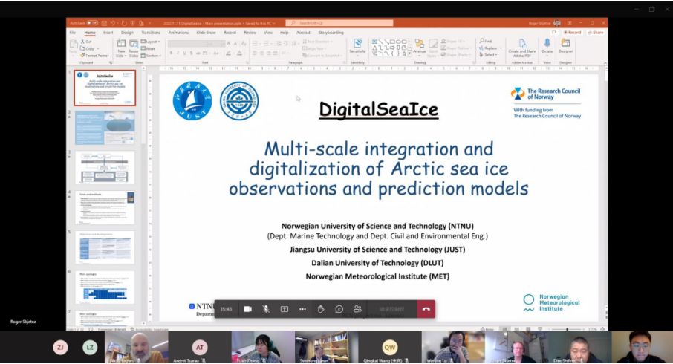Expand the Section dropdown
This screenshot has height=364, width=673.
click(152, 56)
